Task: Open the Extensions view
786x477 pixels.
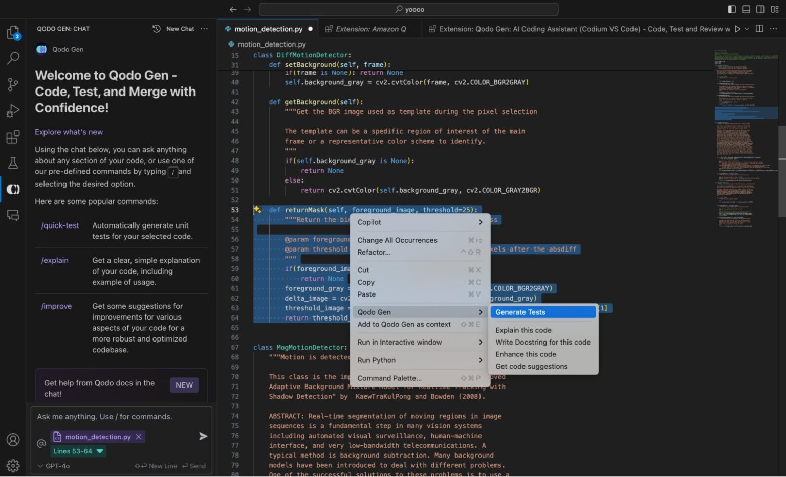Action: click(x=13, y=137)
